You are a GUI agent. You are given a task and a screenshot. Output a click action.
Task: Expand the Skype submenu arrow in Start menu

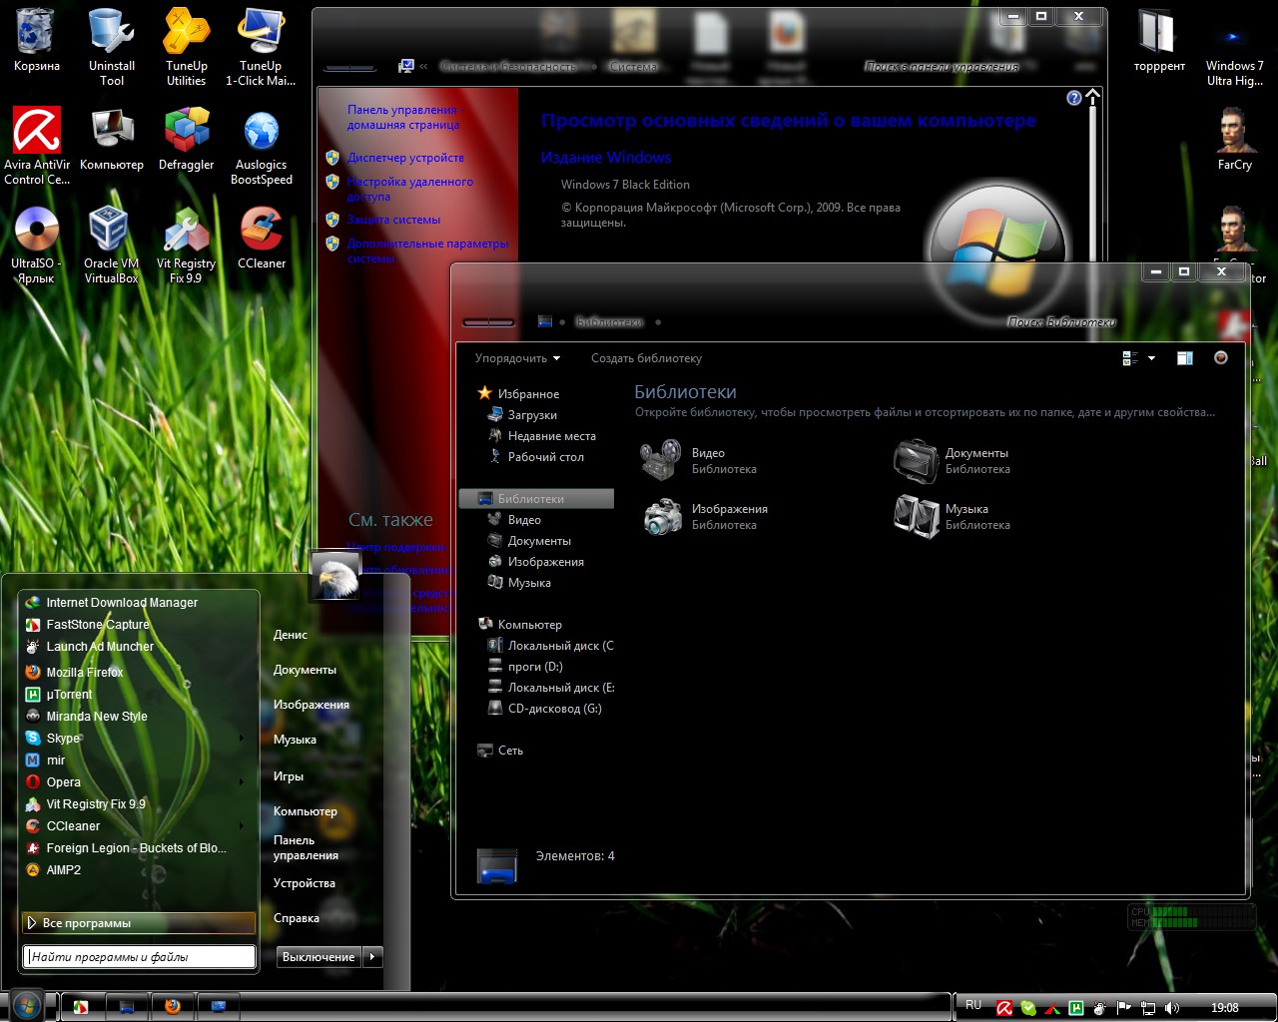point(242,739)
